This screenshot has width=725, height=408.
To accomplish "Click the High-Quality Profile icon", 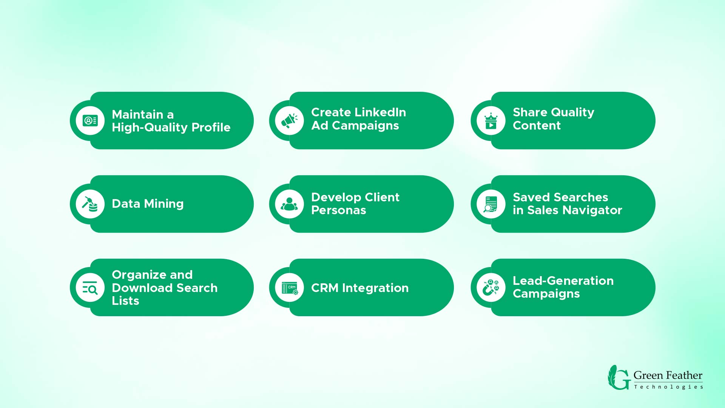I will click(x=89, y=120).
